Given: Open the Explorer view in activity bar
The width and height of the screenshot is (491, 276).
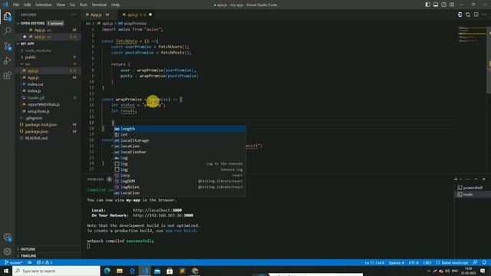Looking at the screenshot, I should [x=7, y=16].
